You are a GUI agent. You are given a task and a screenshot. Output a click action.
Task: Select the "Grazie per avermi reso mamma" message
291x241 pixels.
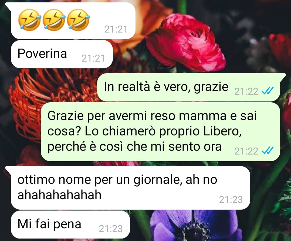point(160,132)
